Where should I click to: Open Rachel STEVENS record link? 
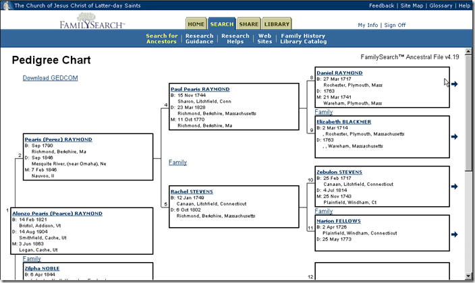(192, 191)
